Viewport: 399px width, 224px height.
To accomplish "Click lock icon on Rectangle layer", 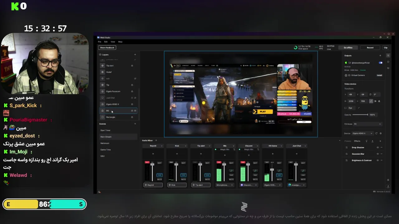I will tap(132, 117).
